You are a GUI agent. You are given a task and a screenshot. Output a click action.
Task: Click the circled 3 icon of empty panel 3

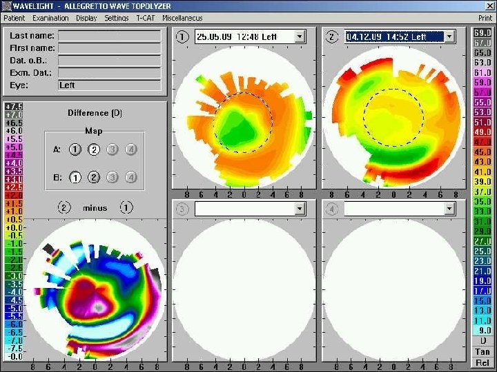(x=182, y=209)
